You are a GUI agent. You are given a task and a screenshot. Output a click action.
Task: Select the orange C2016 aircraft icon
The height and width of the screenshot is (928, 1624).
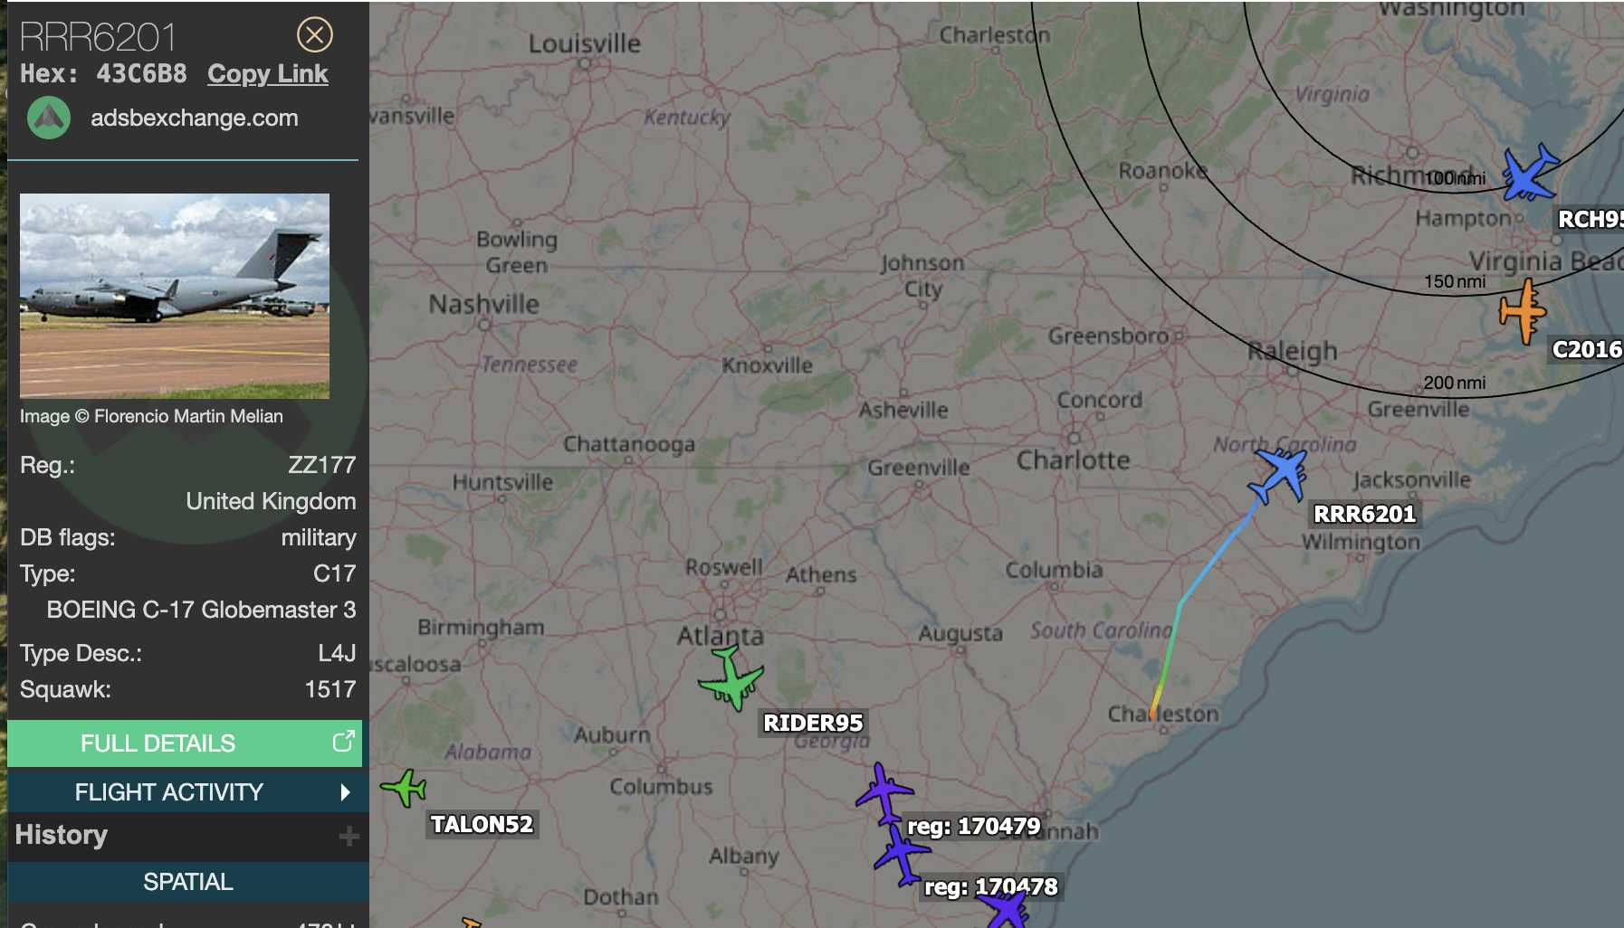(x=1523, y=311)
